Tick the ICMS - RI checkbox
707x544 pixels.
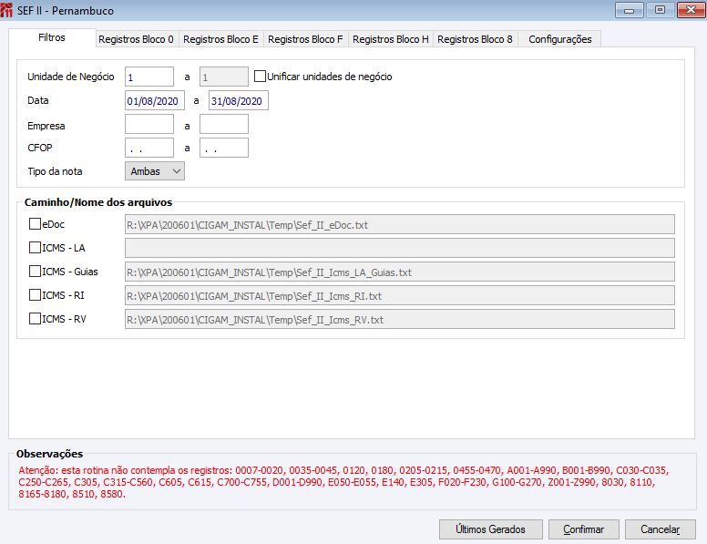[35, 295]
